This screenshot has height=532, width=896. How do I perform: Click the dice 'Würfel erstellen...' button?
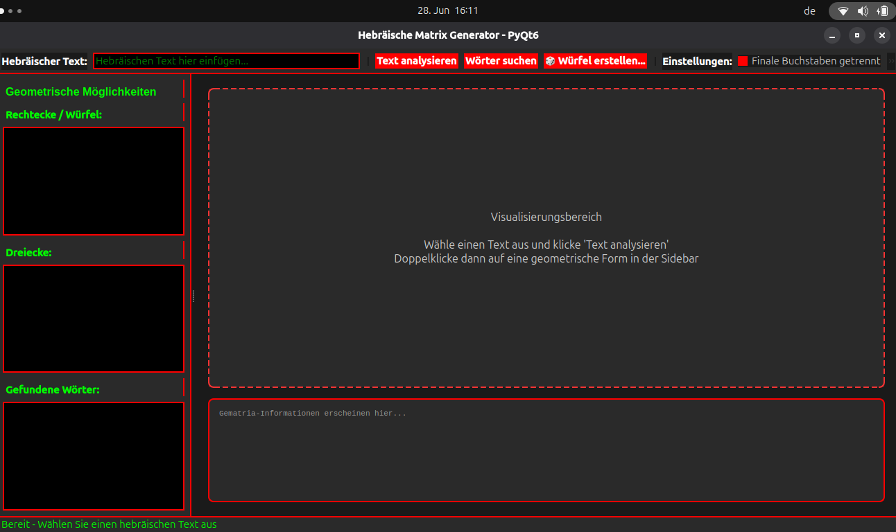tap(595, 61)
